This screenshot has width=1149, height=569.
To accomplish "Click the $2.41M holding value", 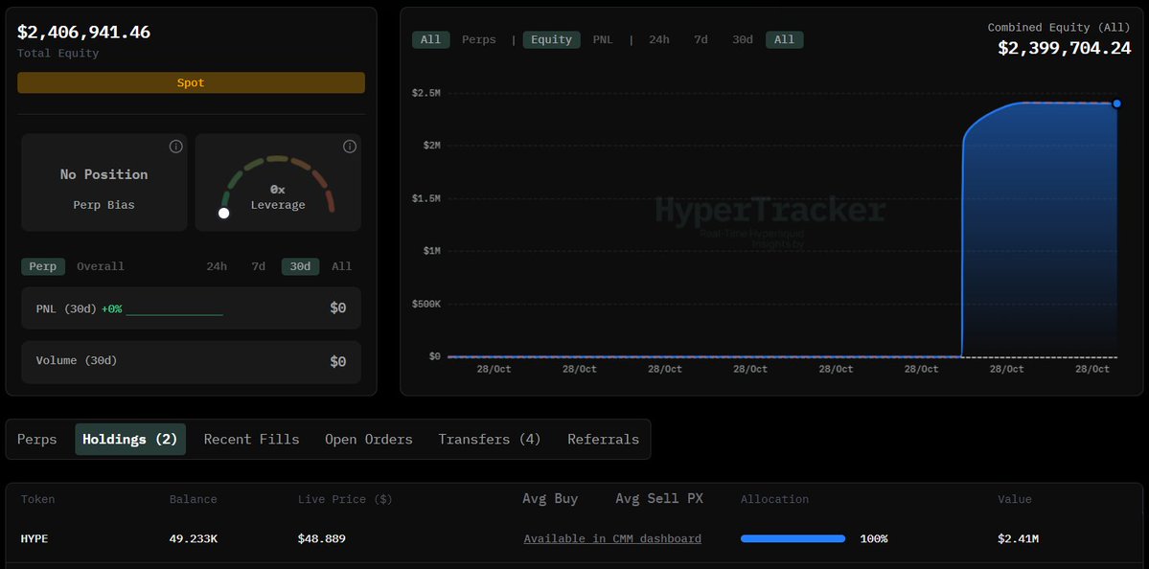I will click(x=1018, y=539).
